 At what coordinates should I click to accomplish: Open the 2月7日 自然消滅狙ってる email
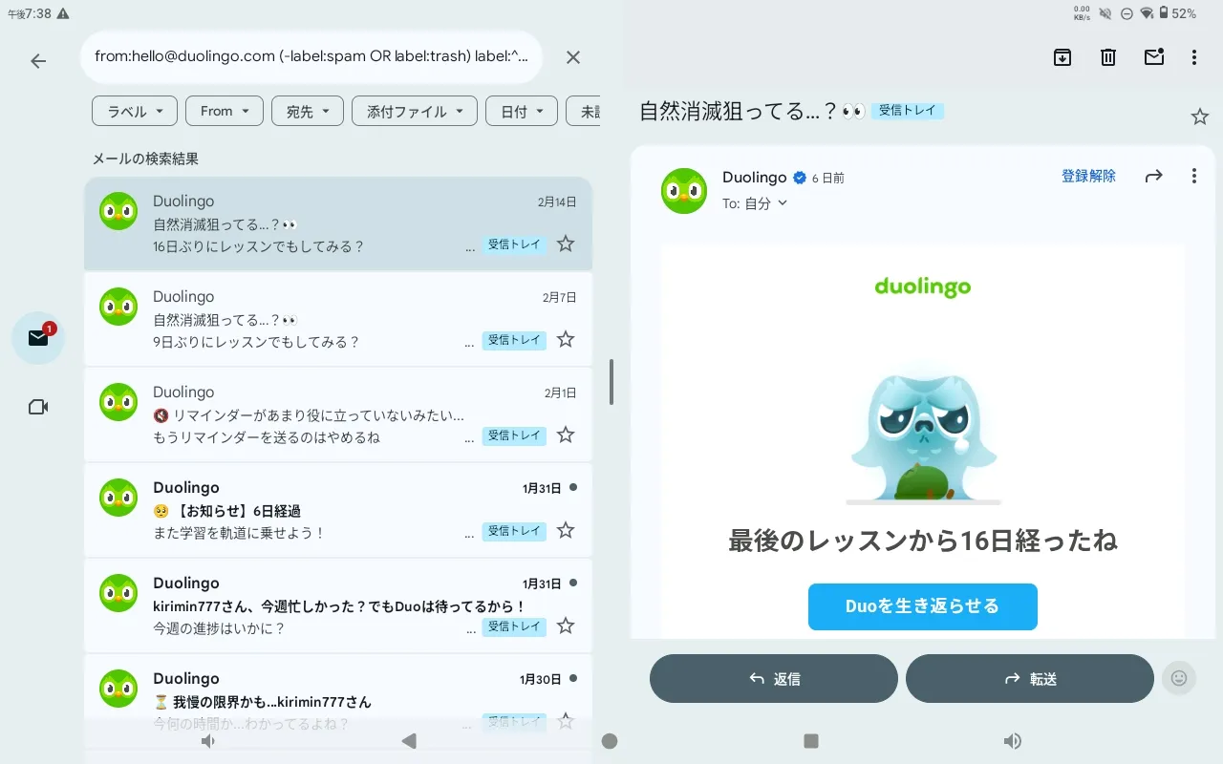click(x=338, y=319)
